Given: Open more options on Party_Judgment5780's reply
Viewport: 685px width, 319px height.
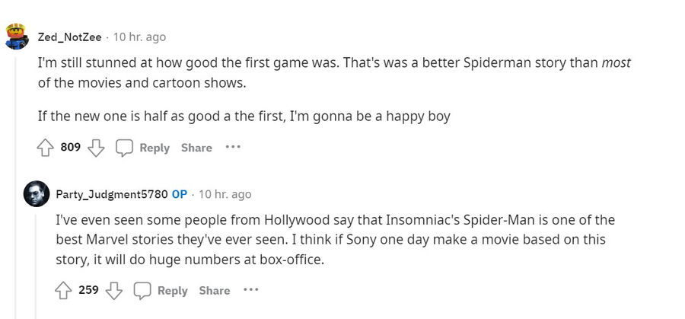Looking at the screenshot, I should click(250, 289).
